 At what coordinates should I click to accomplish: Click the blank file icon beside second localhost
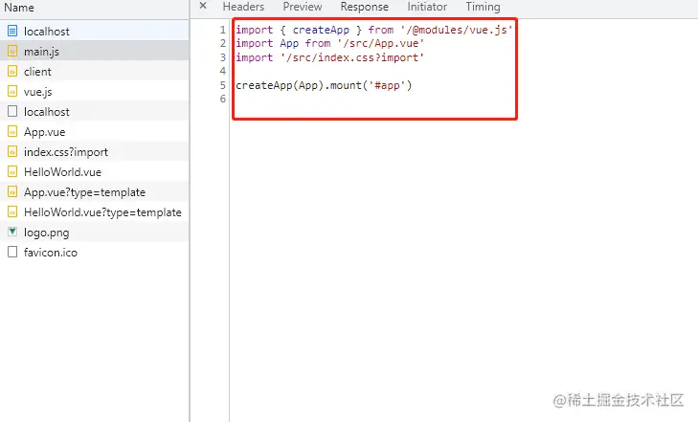(x=12, y=111)
